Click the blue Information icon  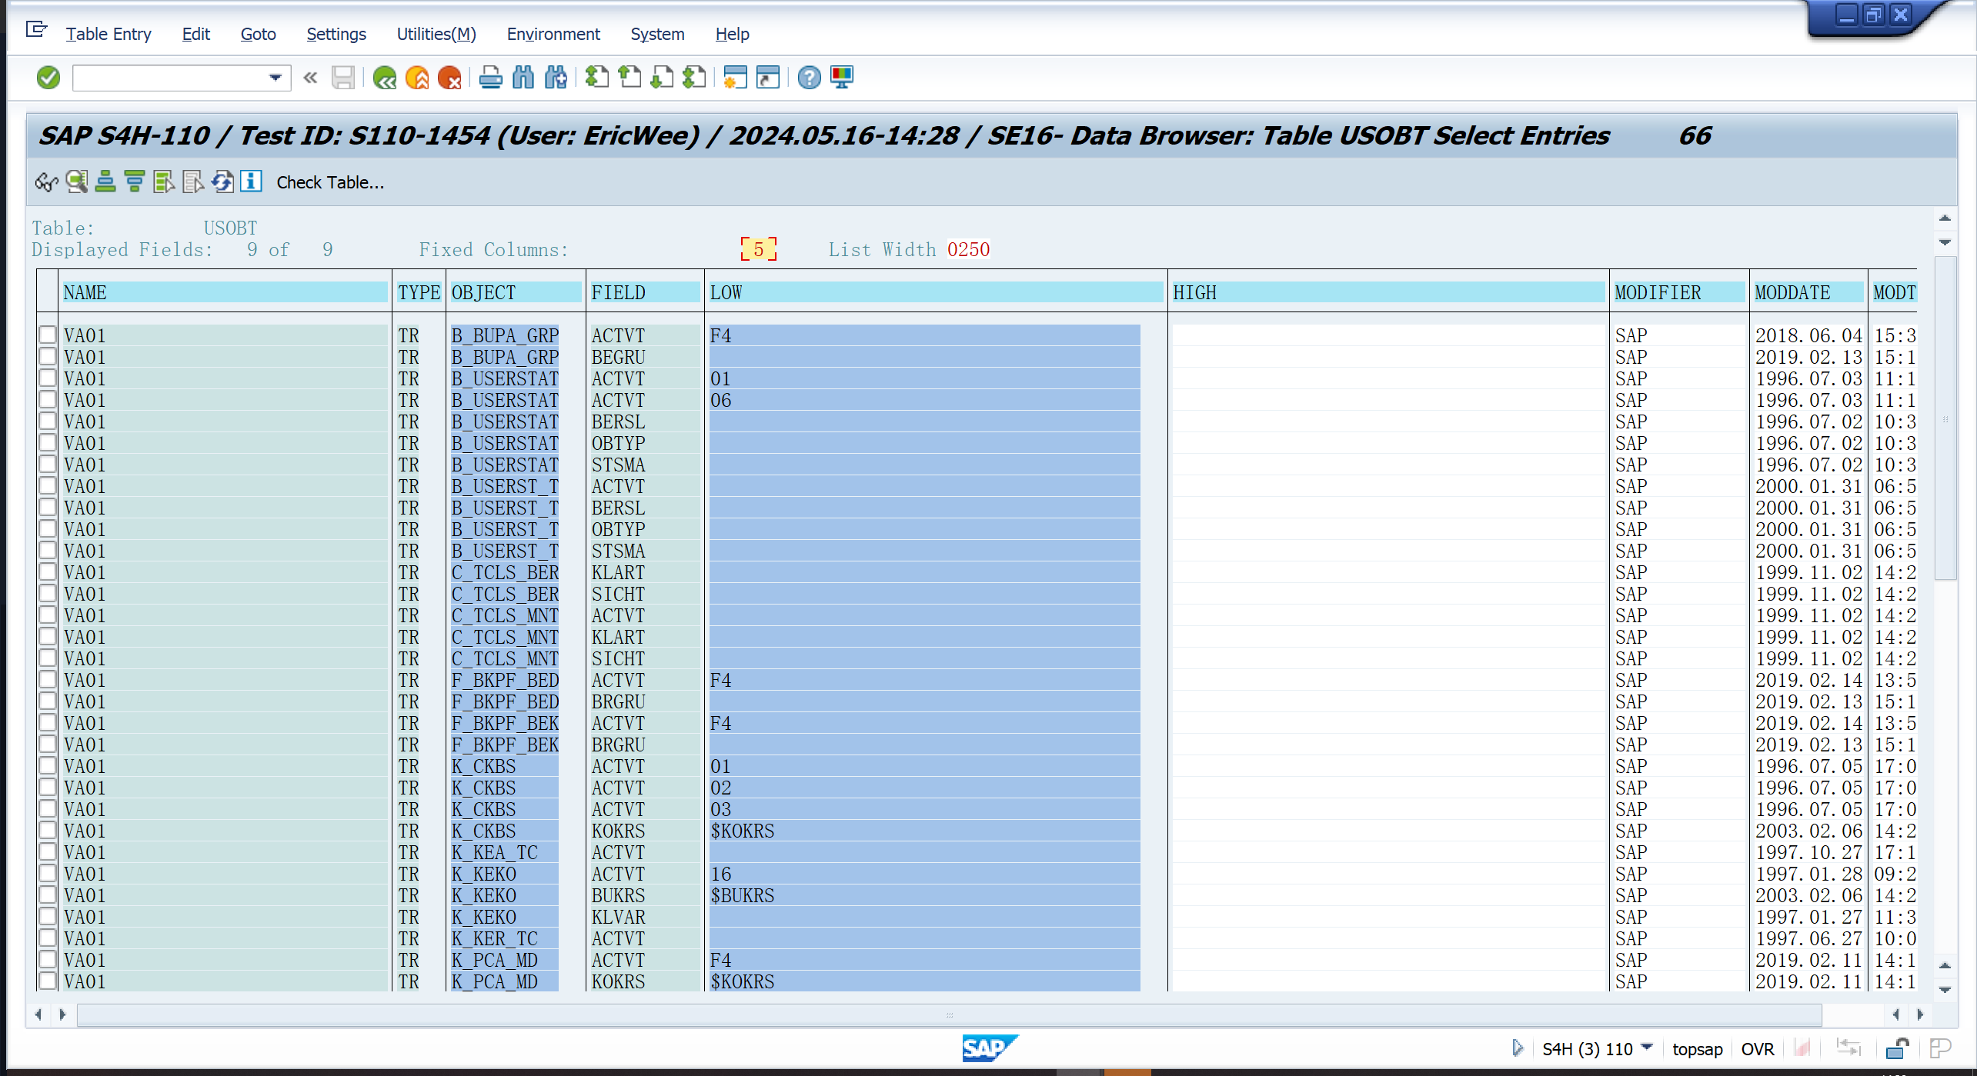[251, 182]
